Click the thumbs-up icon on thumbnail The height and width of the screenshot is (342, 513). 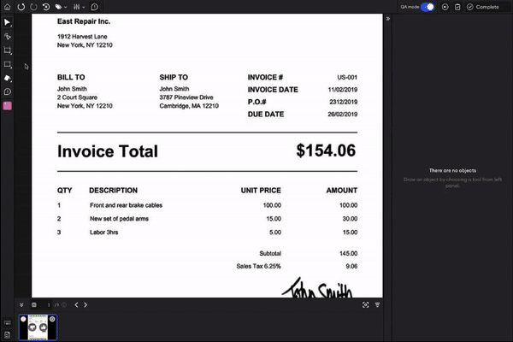point(44,327)
